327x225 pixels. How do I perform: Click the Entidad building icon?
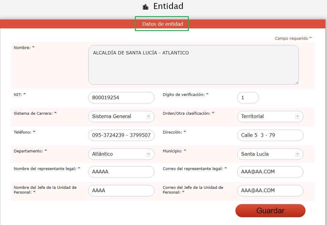pyautogui.click(x=146, y=7)
